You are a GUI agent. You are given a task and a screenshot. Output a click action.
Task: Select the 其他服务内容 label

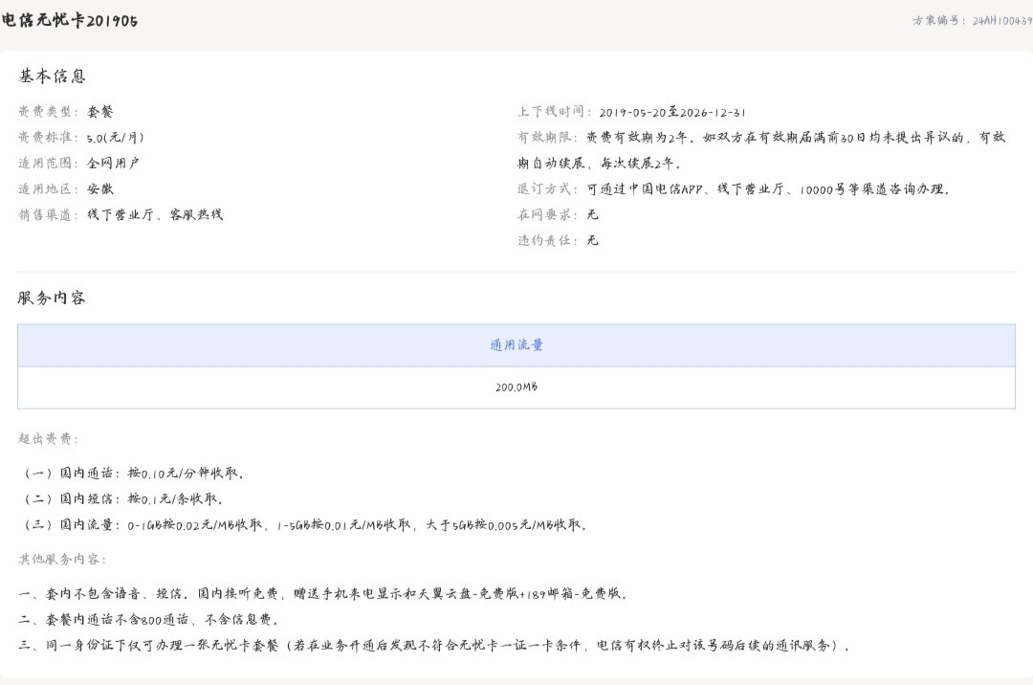[x=62, y=560]
